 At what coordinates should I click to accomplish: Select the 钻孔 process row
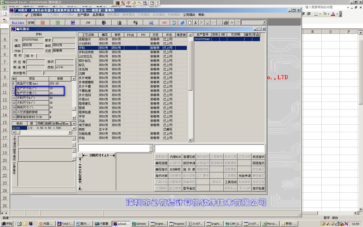(132, 65)
